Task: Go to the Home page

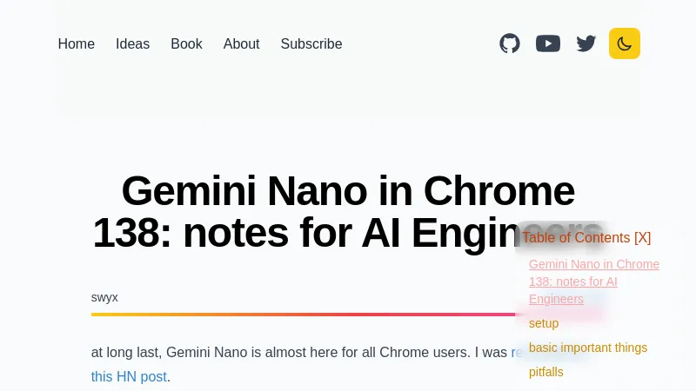Action: tap(77, 44)
